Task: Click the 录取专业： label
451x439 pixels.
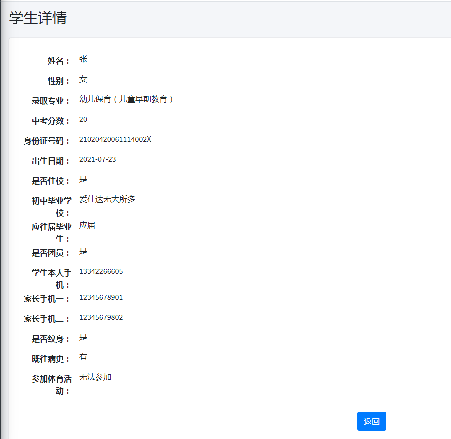Action: (x=51, y=101)
